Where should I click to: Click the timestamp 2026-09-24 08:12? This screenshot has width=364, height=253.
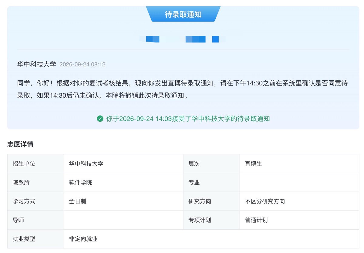[83, 65]
